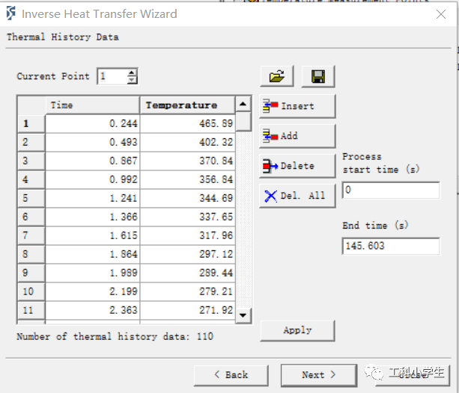Click Del. All to clear table
459x393 pixels.
tap(297, 196)
